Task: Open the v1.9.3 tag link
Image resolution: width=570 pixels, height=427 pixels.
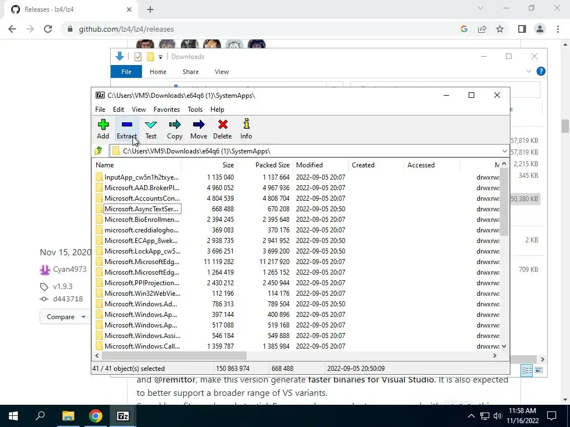Action: (x=62, y=286)
